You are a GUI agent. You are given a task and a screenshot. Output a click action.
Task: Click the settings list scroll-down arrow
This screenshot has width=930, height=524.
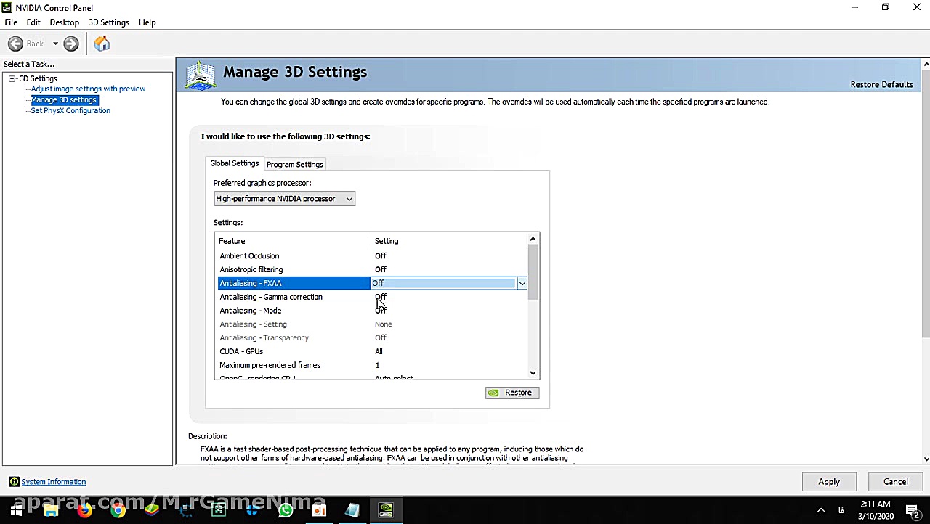coord(533,373)
